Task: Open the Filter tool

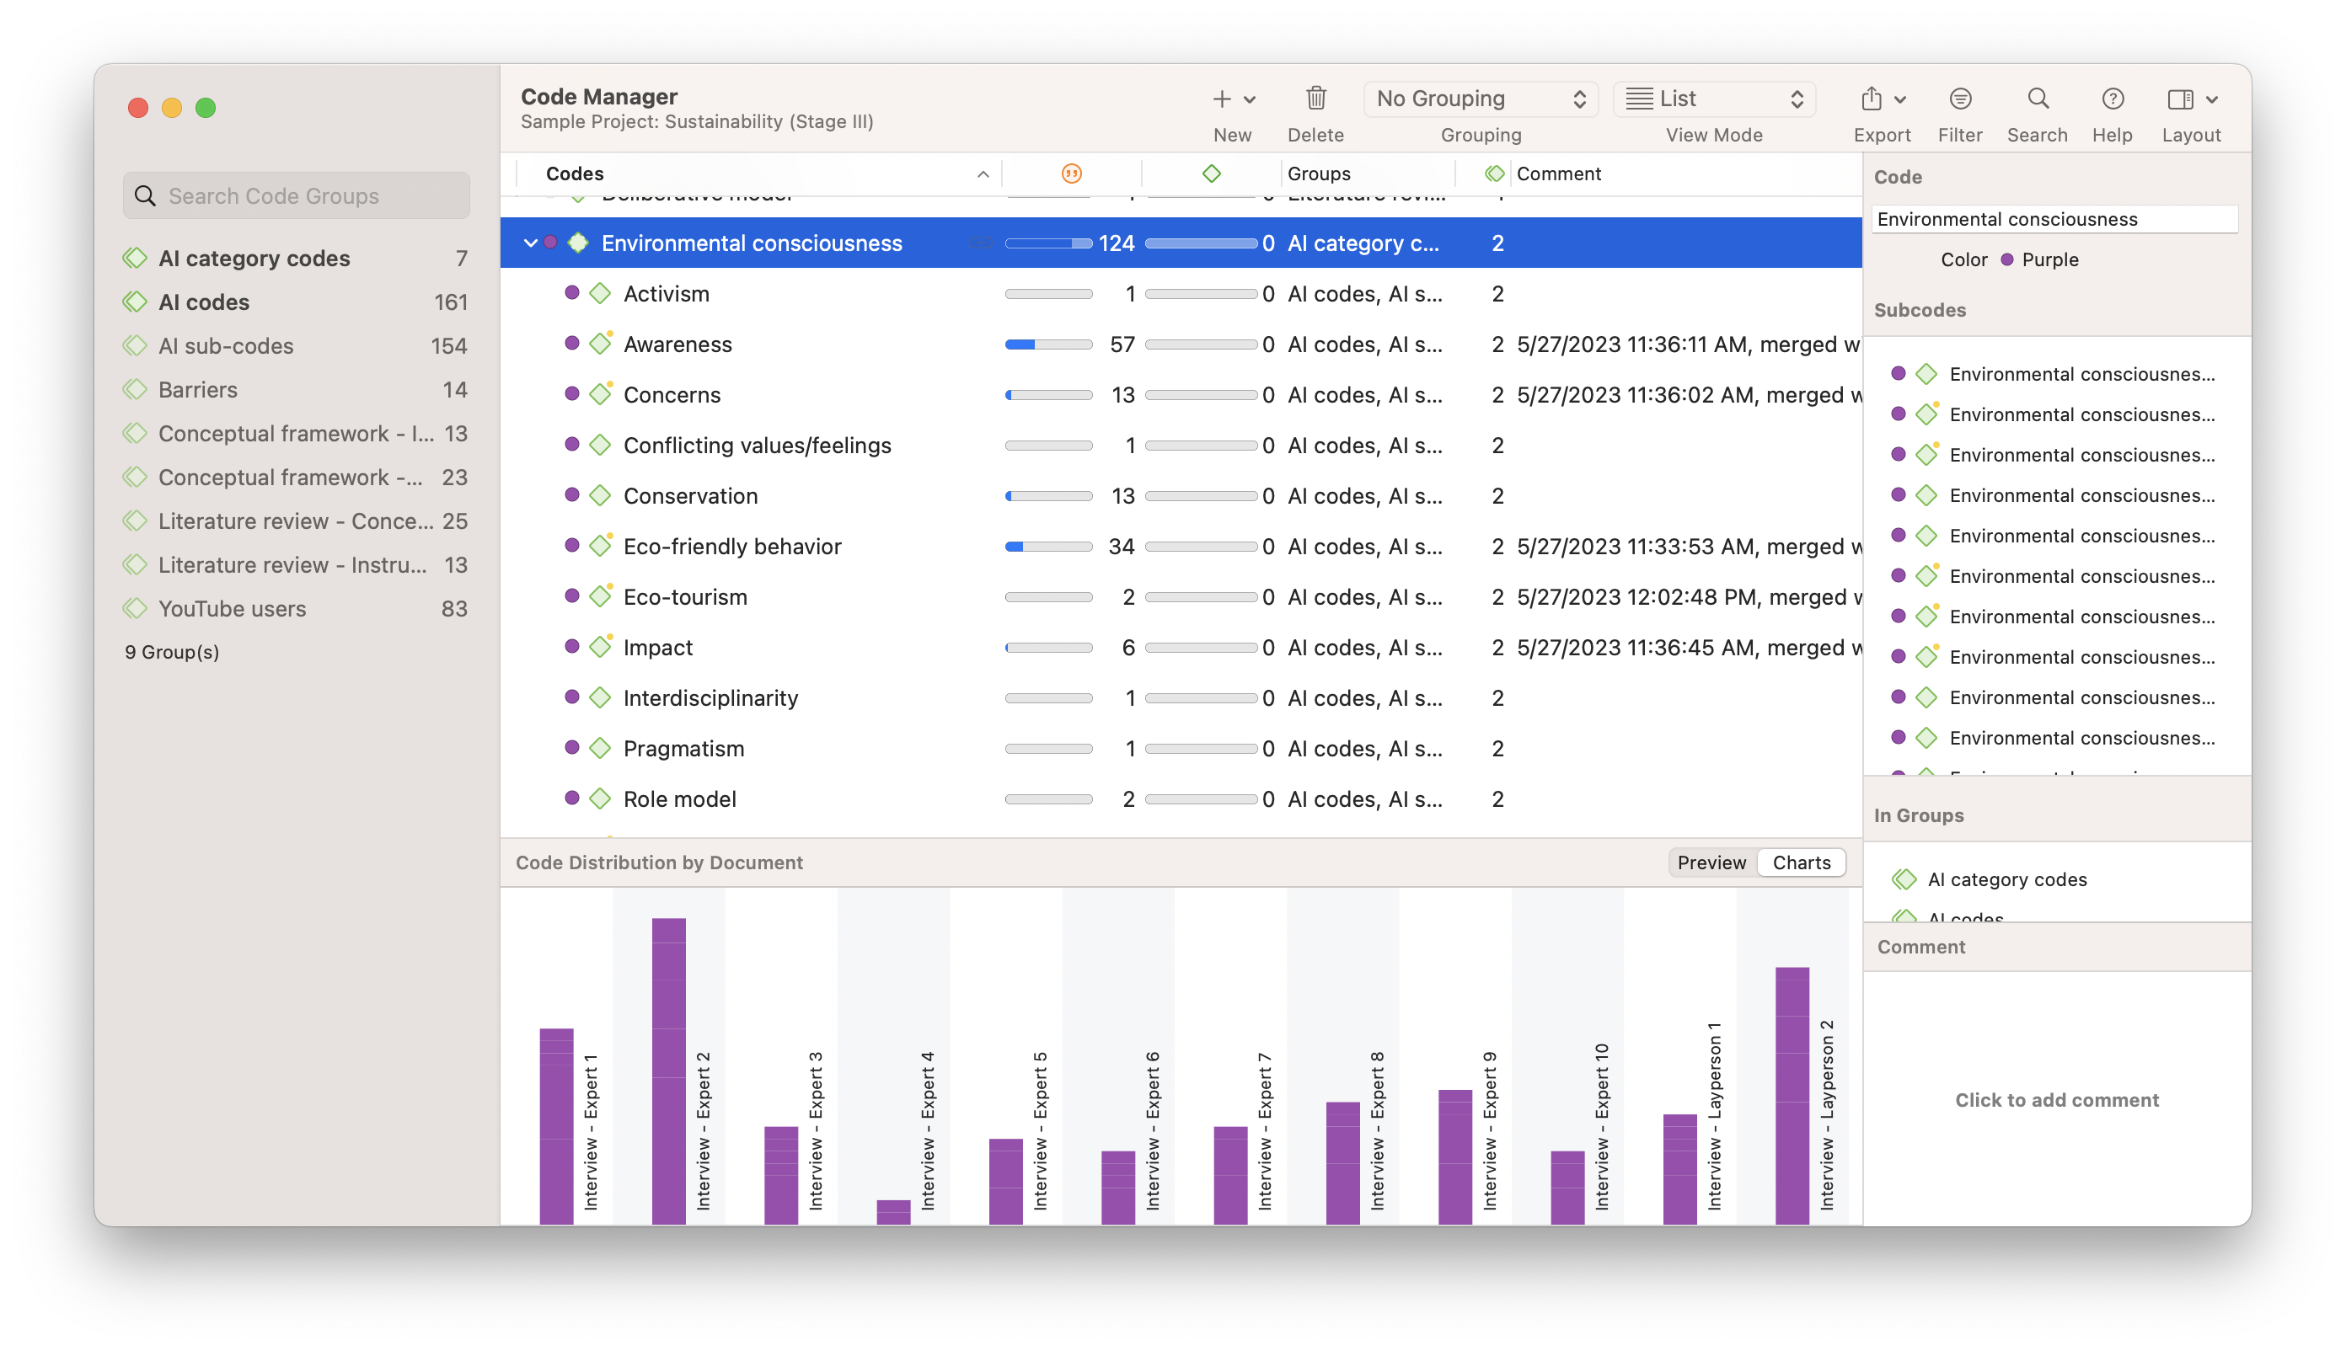Action: [1960, 99]
